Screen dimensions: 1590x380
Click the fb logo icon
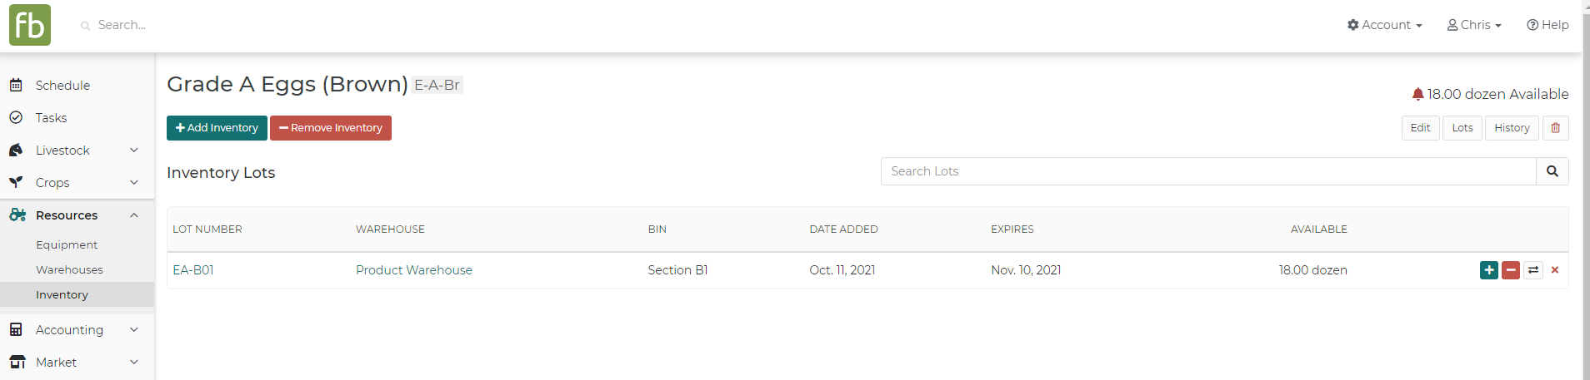pos(30,25)
